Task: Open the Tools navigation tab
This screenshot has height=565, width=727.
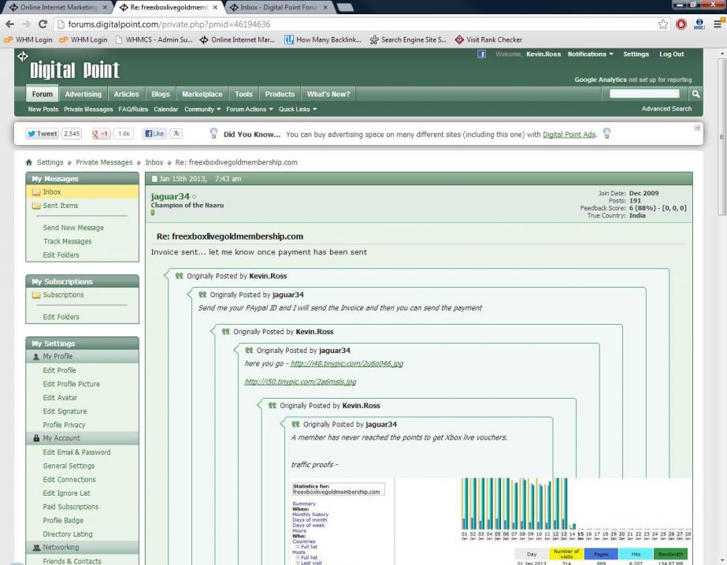Action: 243,95
